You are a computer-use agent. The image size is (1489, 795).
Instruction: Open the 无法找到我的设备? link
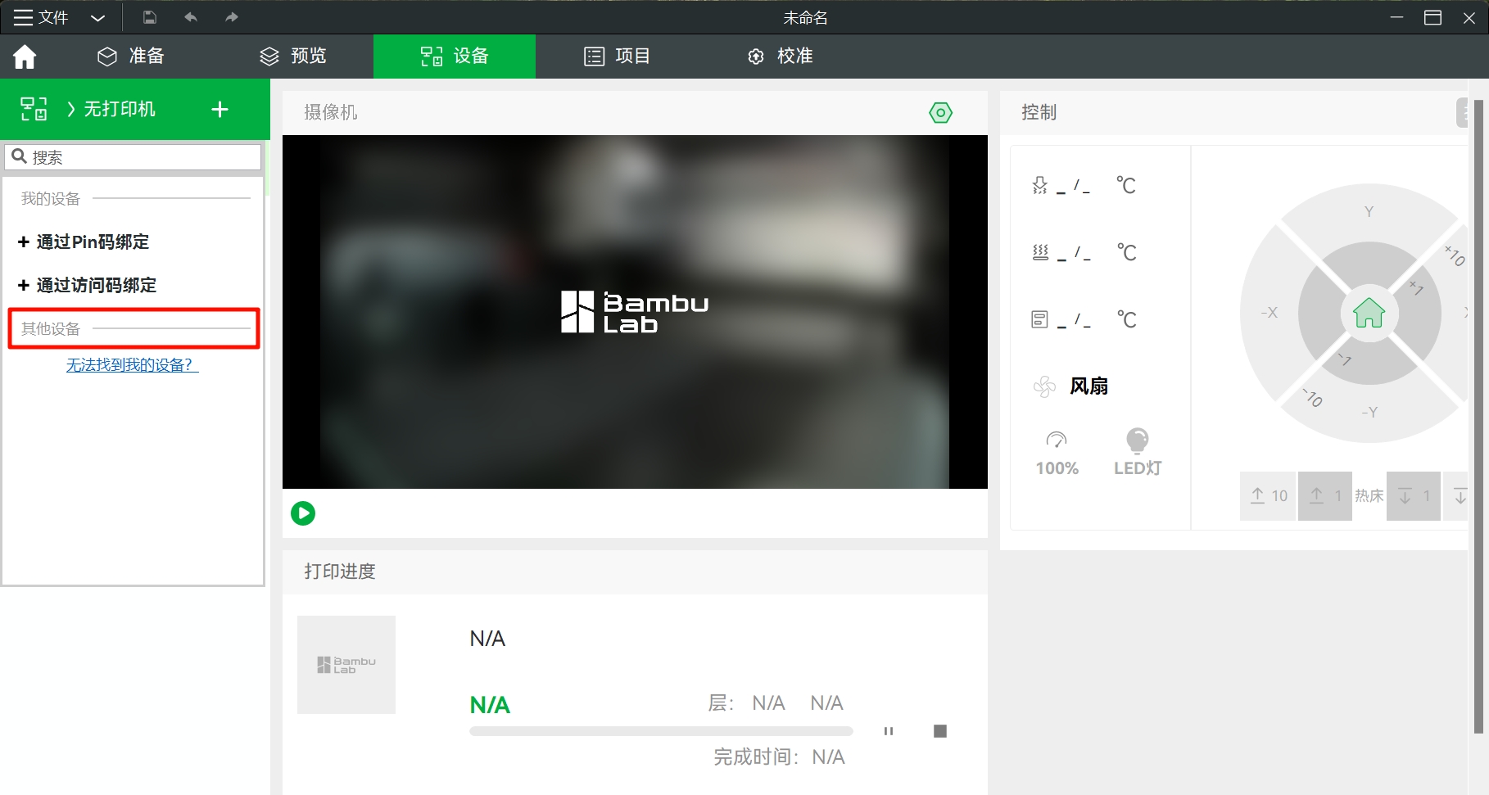tap(132, 365)
